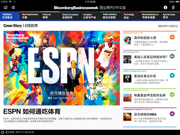Screen dimensions: 180x135
Task: Tap the issue date 2012年11月07日
Action: click(168, 26)
